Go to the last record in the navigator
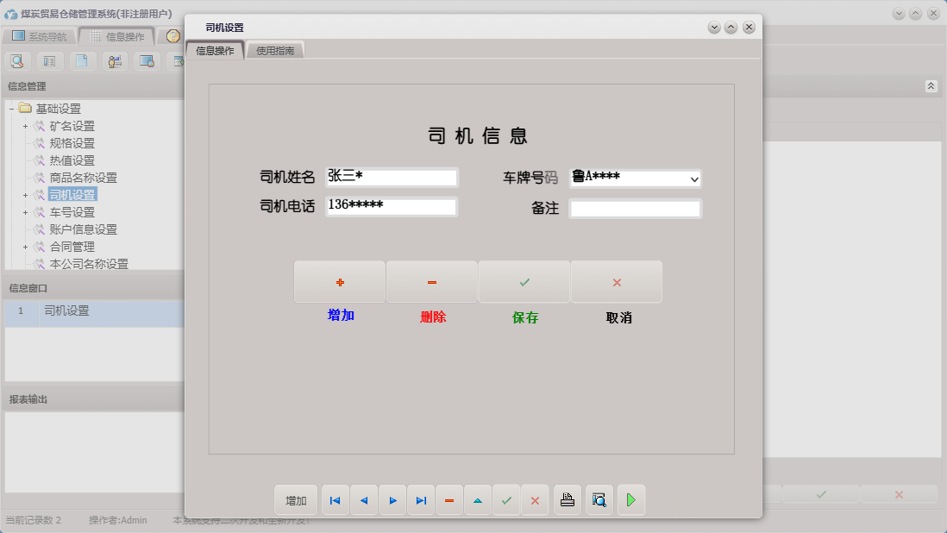The height and width of the screenshot is (533, 947). [x=421, y=499]
